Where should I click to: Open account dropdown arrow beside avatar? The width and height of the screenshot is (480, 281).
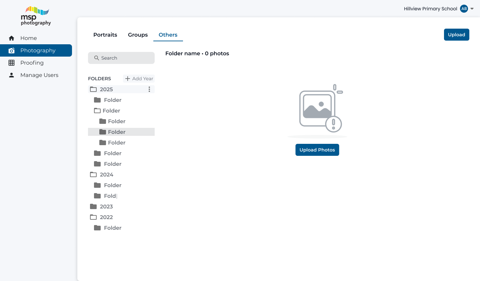pyautogui.click(x=472, y=9)
